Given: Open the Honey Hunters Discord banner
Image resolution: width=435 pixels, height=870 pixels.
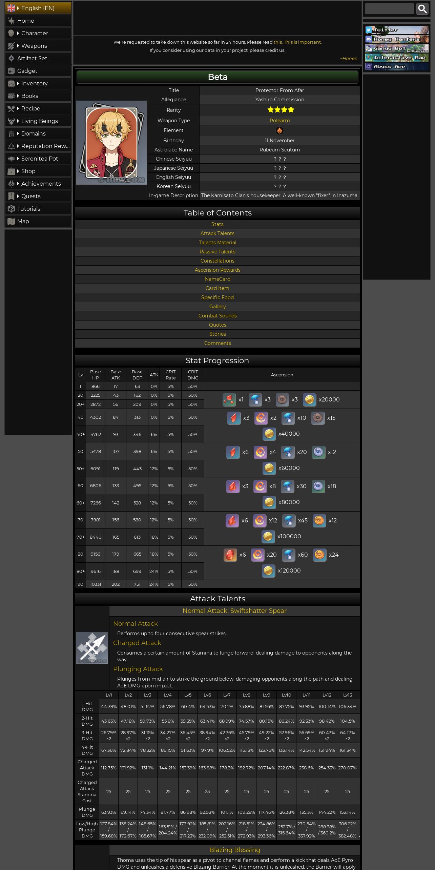Looking at the screenshot, I should coord(397,39).
